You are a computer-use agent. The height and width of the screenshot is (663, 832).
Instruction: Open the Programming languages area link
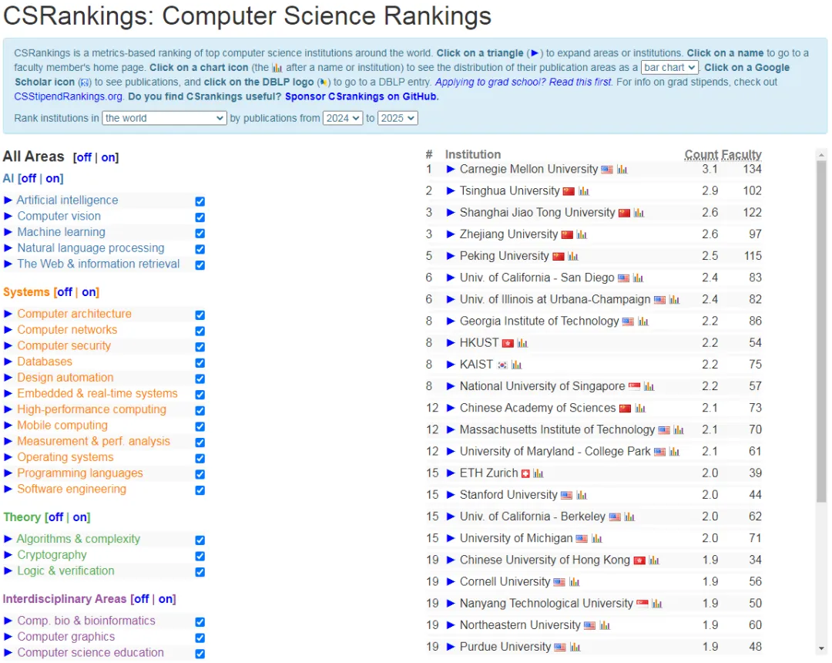[x=80, y=473]
